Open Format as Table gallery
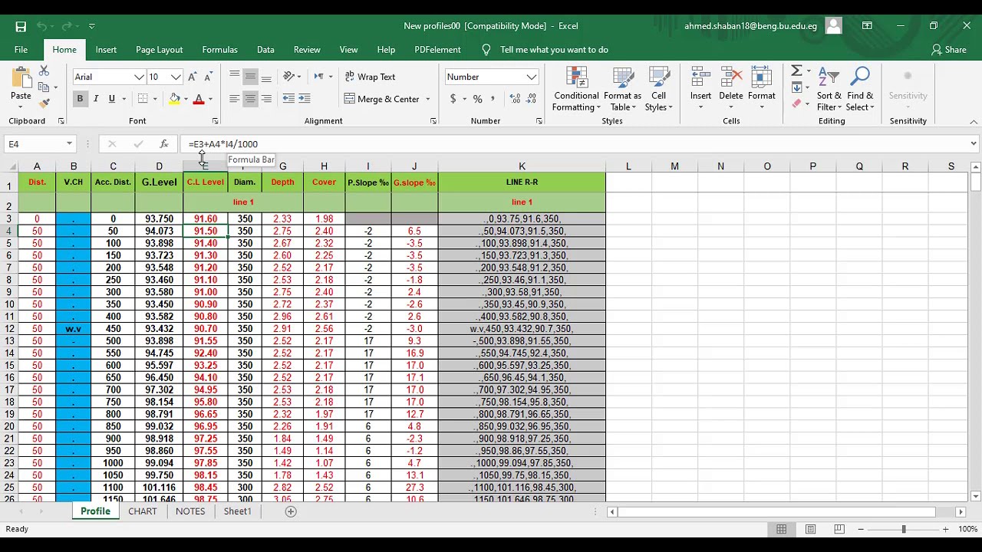 point(622,89)
